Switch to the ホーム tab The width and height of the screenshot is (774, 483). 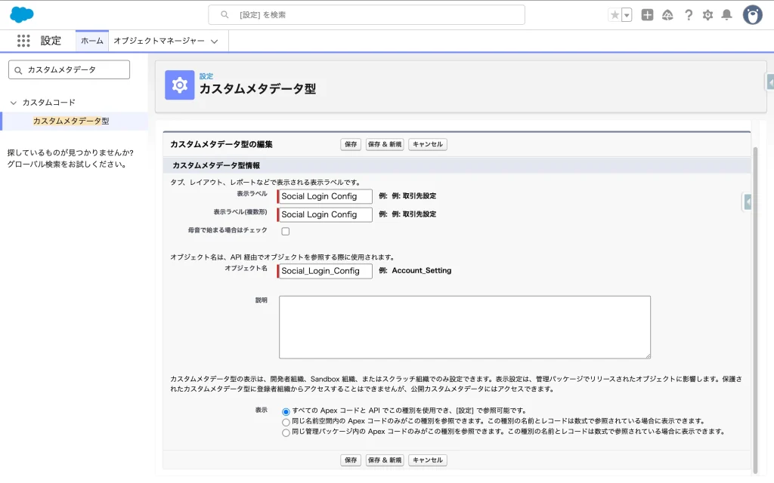(x=91, y=41)
